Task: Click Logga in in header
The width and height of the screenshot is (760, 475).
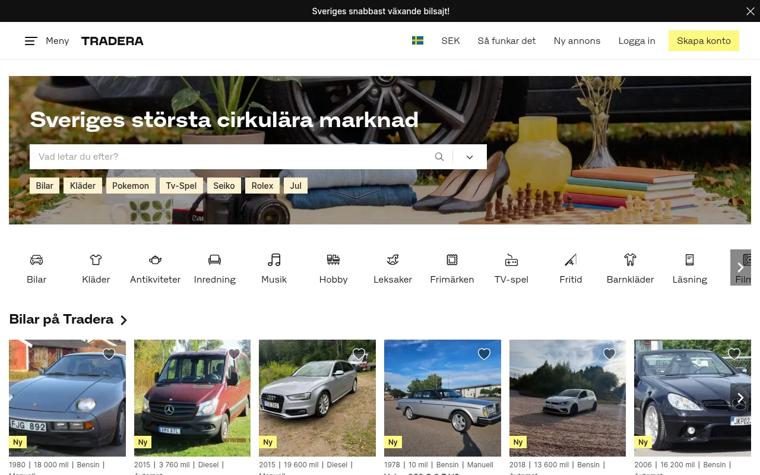Action: coord(636,41)
